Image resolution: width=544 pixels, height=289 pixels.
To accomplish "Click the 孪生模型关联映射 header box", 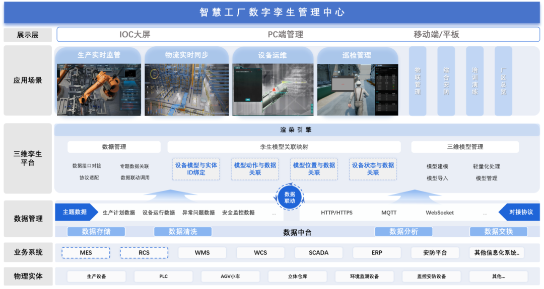I will [284, 147].
